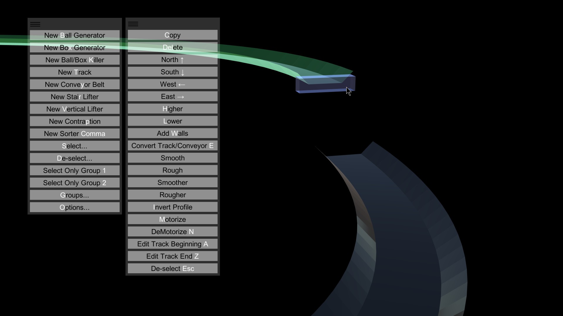563x316 pixels.
Task: Create a New Ball Generator
Action: (x=75, y=35)
